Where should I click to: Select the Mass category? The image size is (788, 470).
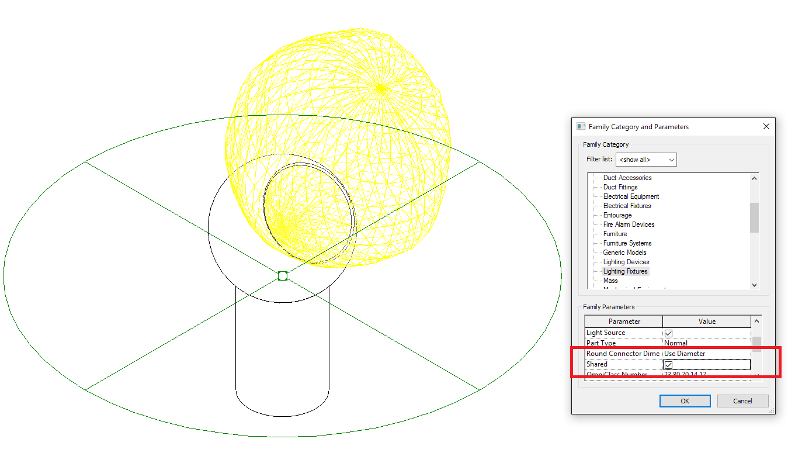click(x=610, y=281)
